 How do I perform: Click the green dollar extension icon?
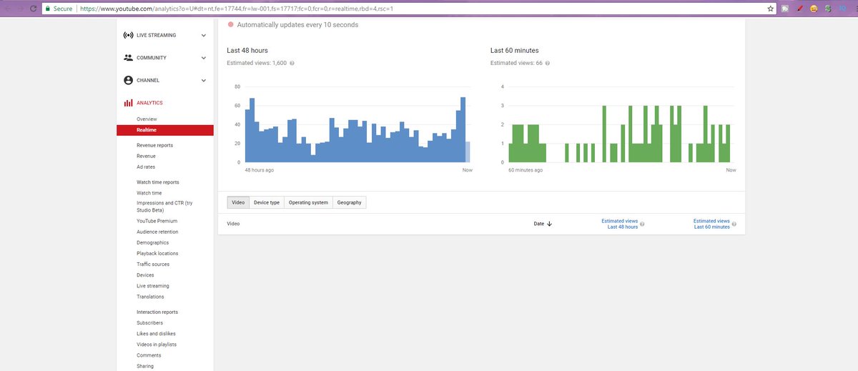827,9
